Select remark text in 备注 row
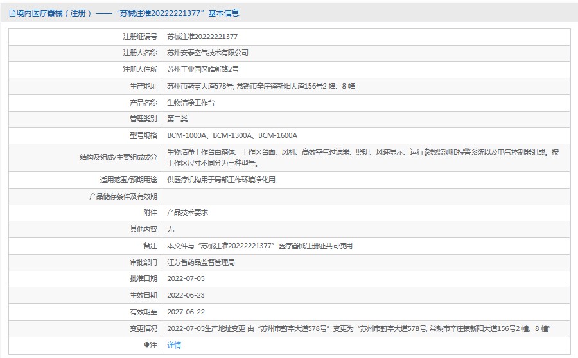Image resolution: width=578 pixels, height=358 pixels. [x=259, y=246]
